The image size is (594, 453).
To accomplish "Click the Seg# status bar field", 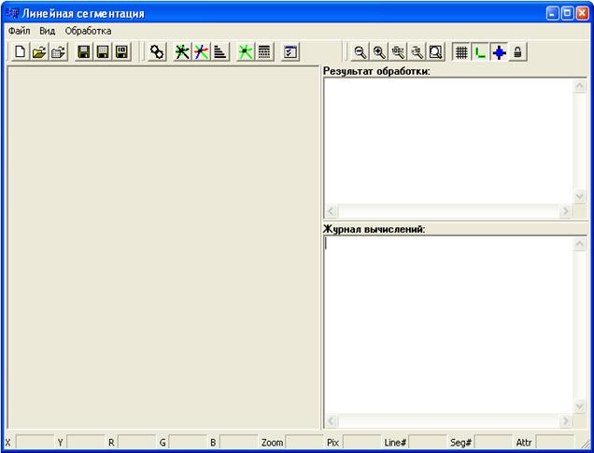I will coord(493,442).
